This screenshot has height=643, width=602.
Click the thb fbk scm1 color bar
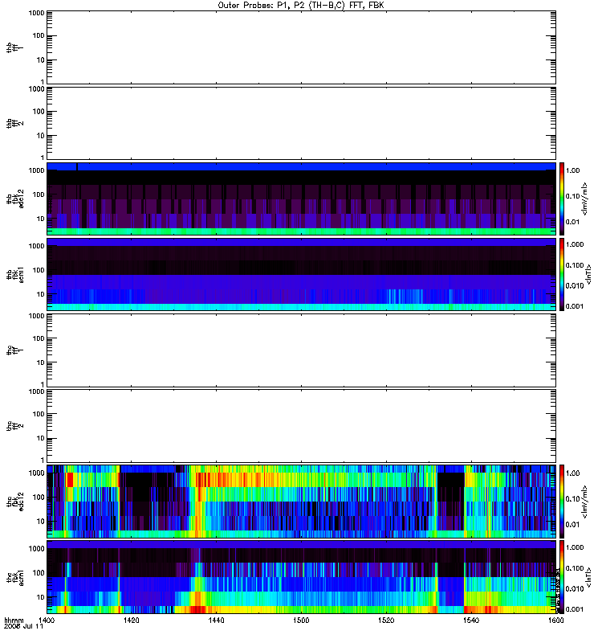click(562, 274)
